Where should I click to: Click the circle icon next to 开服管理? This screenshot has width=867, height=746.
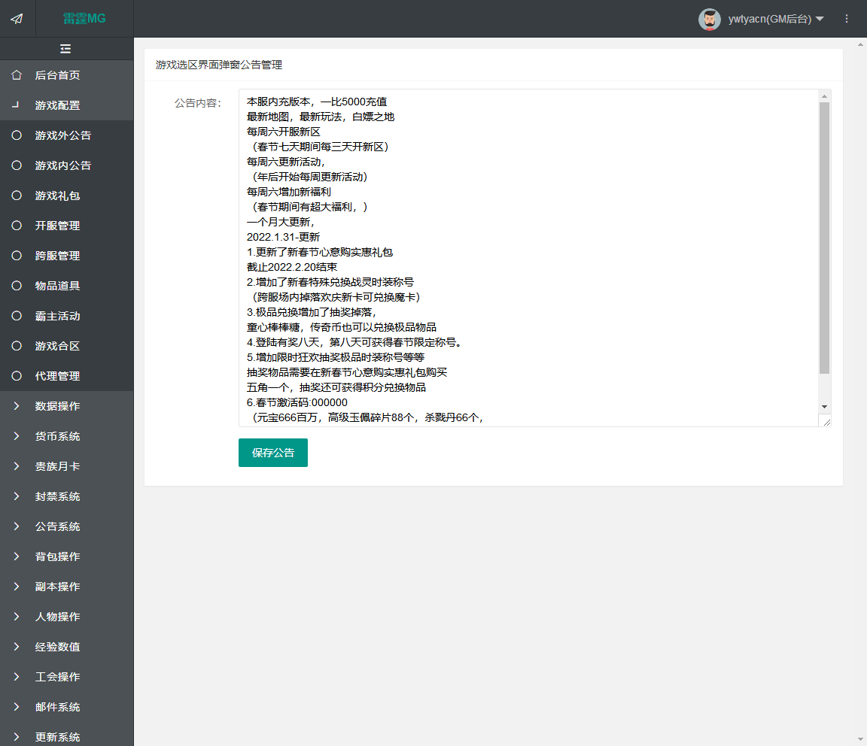click(x=17, y=226)
